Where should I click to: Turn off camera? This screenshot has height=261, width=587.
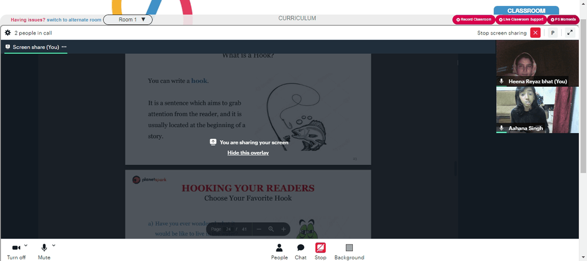click(16, 252)
